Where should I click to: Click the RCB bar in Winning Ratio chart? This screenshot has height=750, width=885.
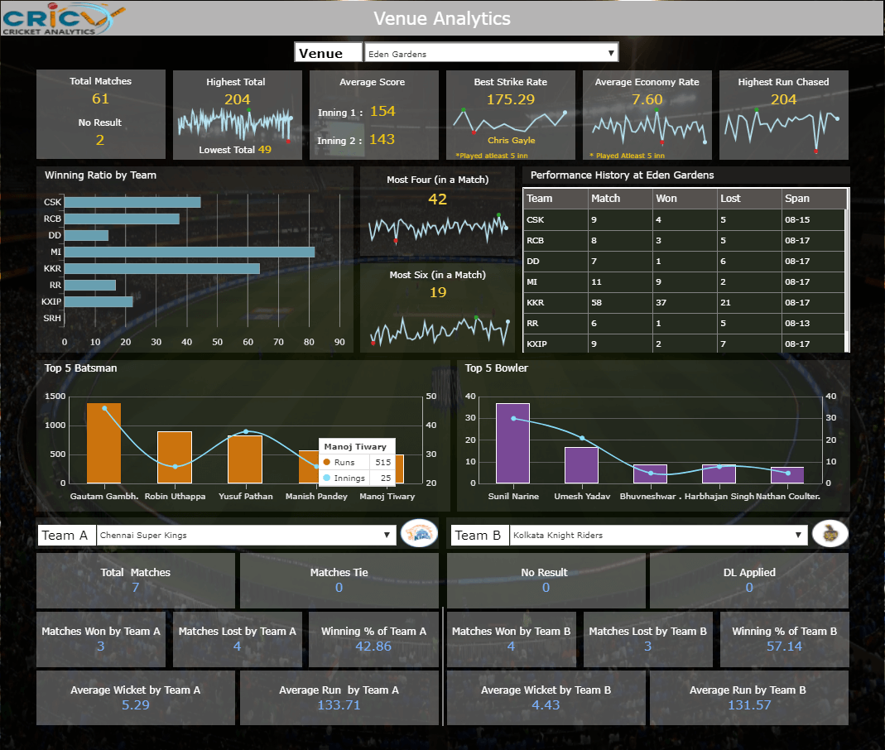click(122, 219)
